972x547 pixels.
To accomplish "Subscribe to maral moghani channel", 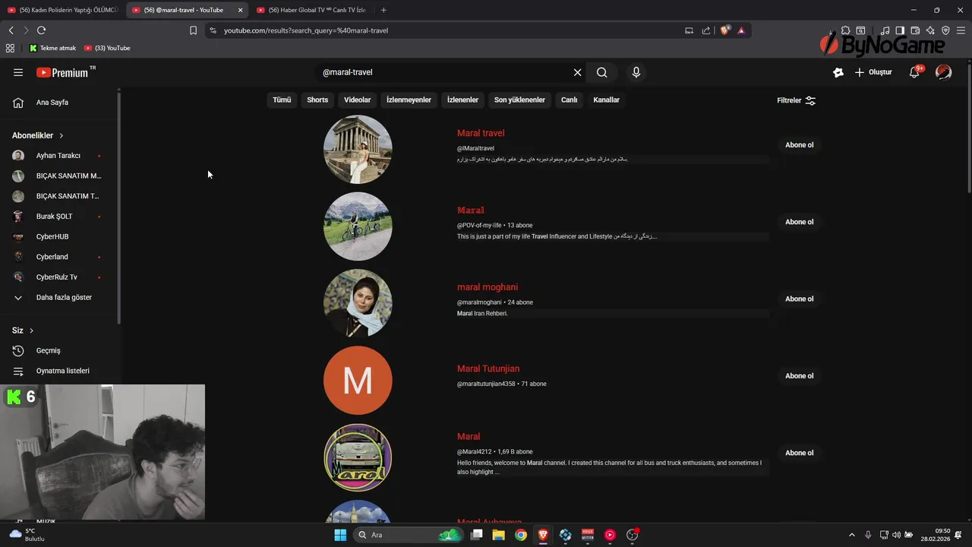I will [799, 299].
